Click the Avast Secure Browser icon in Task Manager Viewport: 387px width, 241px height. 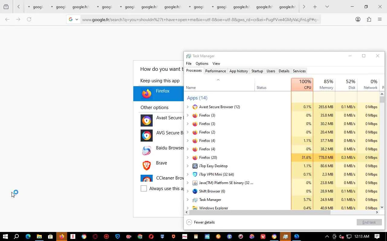pos(195,107)
